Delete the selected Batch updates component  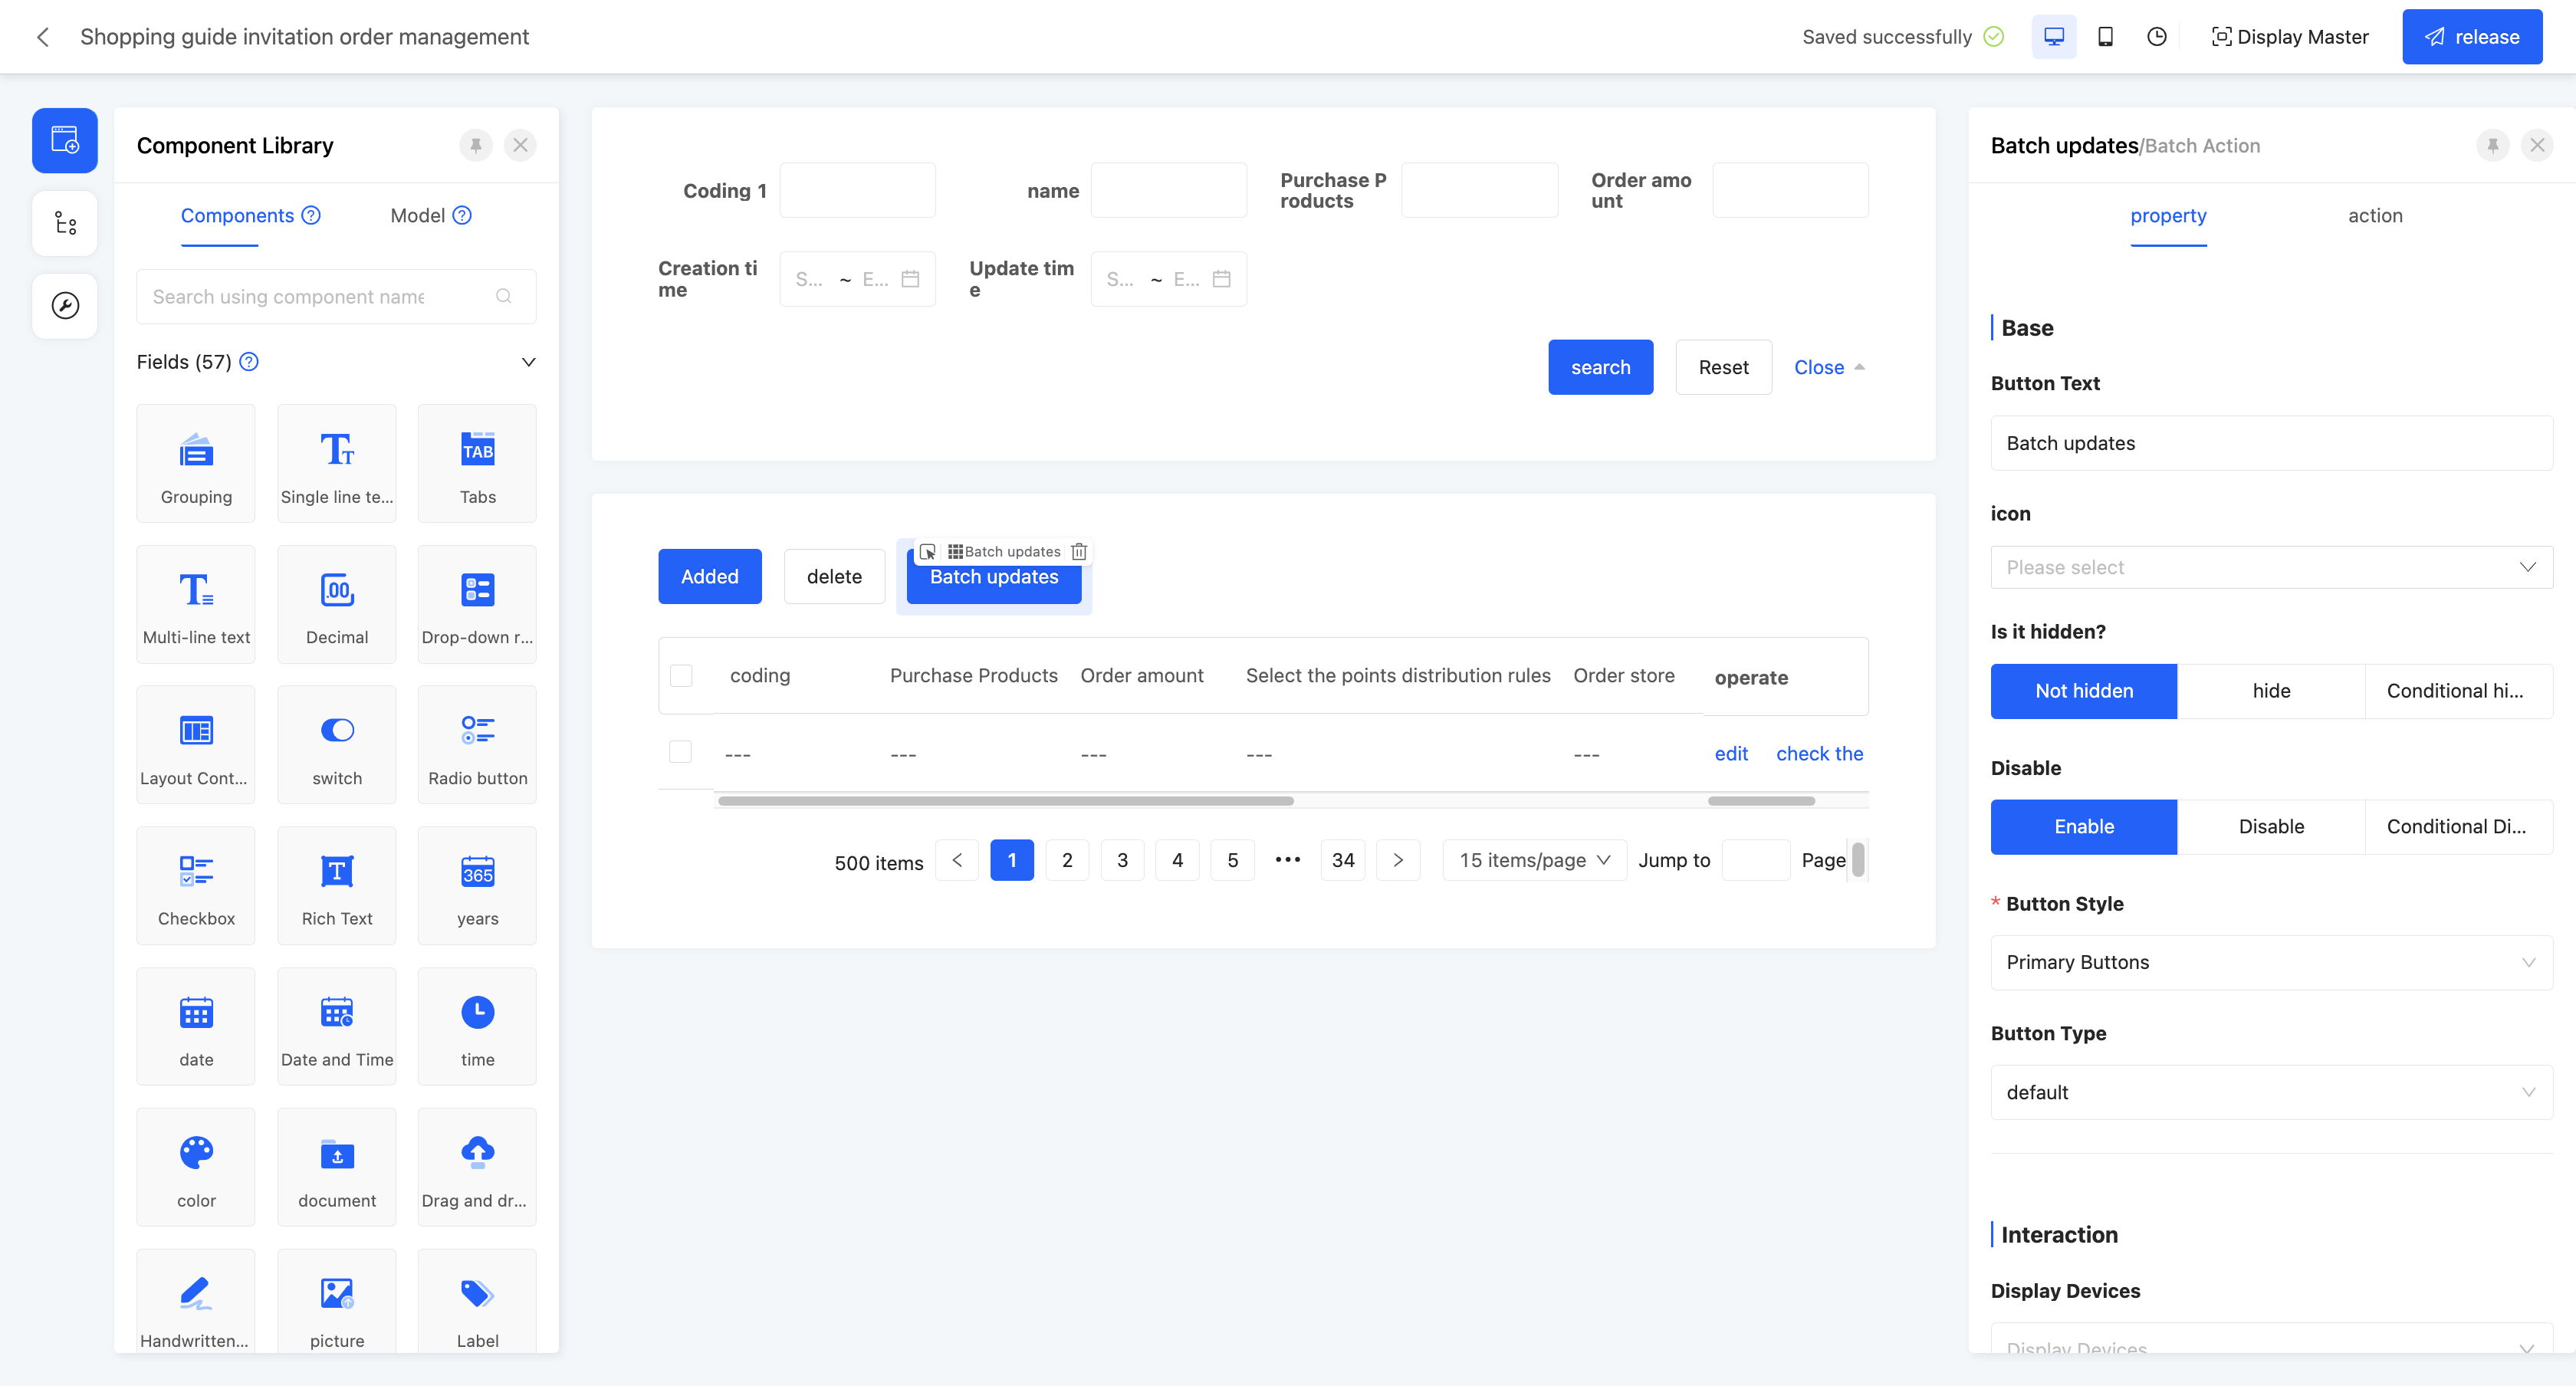coord(1079,552)
